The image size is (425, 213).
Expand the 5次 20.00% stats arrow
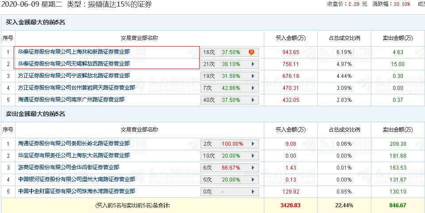[x=252, y=180]
